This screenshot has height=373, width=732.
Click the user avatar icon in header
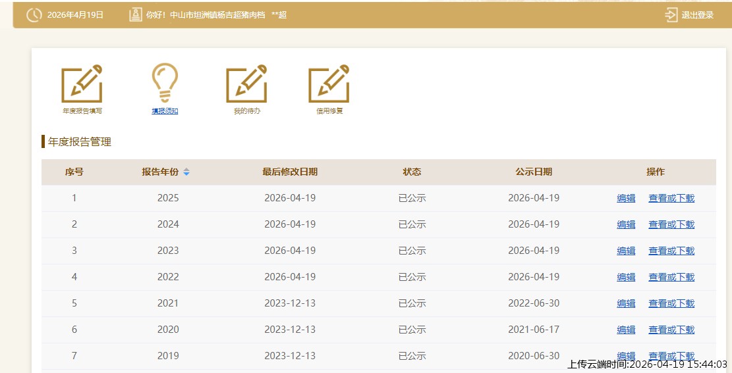tap(135, 15)
